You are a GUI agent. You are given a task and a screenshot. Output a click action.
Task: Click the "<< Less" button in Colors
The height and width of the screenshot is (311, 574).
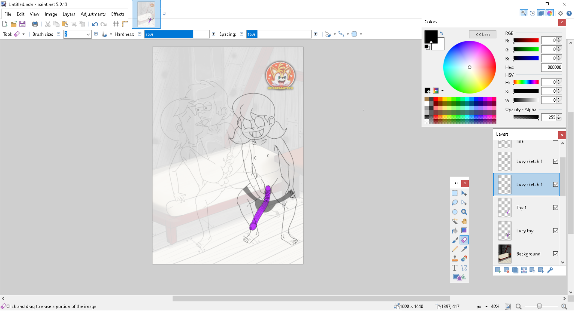coord(483,34)
